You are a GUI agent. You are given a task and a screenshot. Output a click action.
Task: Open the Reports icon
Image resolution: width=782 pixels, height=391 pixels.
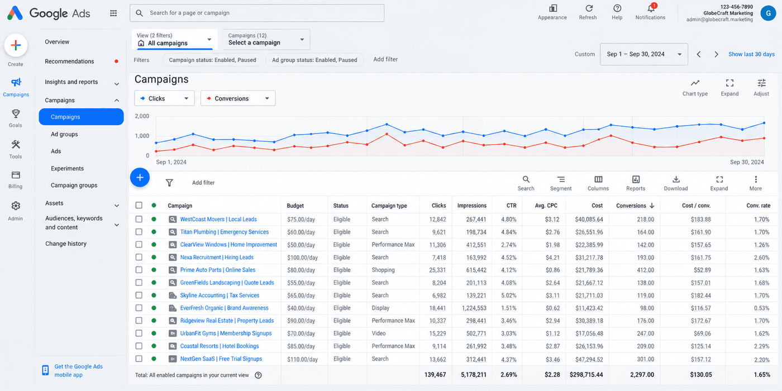click(636, 179)
